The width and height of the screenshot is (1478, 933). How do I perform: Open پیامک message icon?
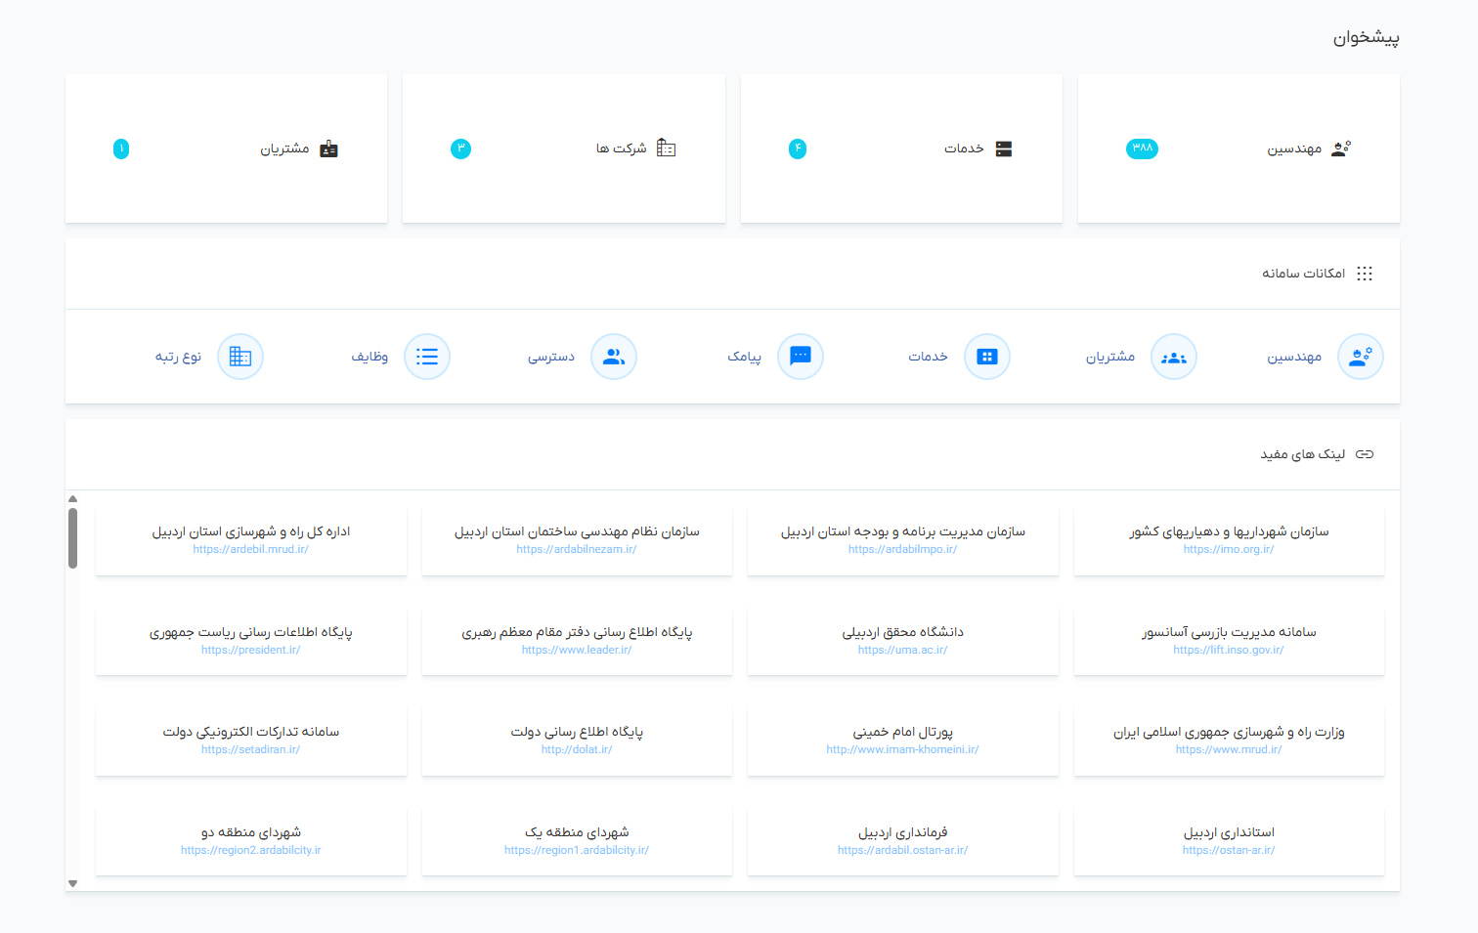[801, 357]
